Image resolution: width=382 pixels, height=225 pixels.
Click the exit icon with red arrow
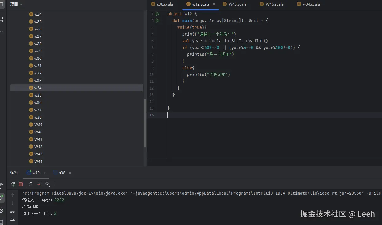[x=39, y=184]
